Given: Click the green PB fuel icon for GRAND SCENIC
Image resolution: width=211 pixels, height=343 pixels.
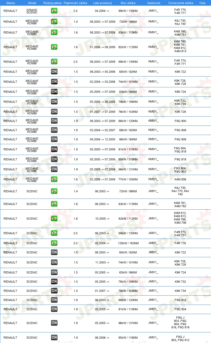Looking at the screenshot, I should (x=54, y=11).
